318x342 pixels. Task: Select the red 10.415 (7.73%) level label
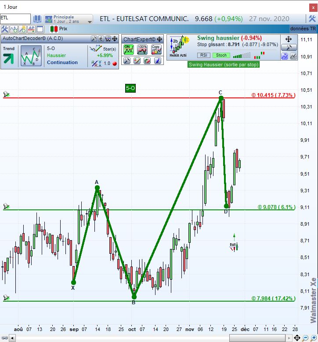point(273,95)
